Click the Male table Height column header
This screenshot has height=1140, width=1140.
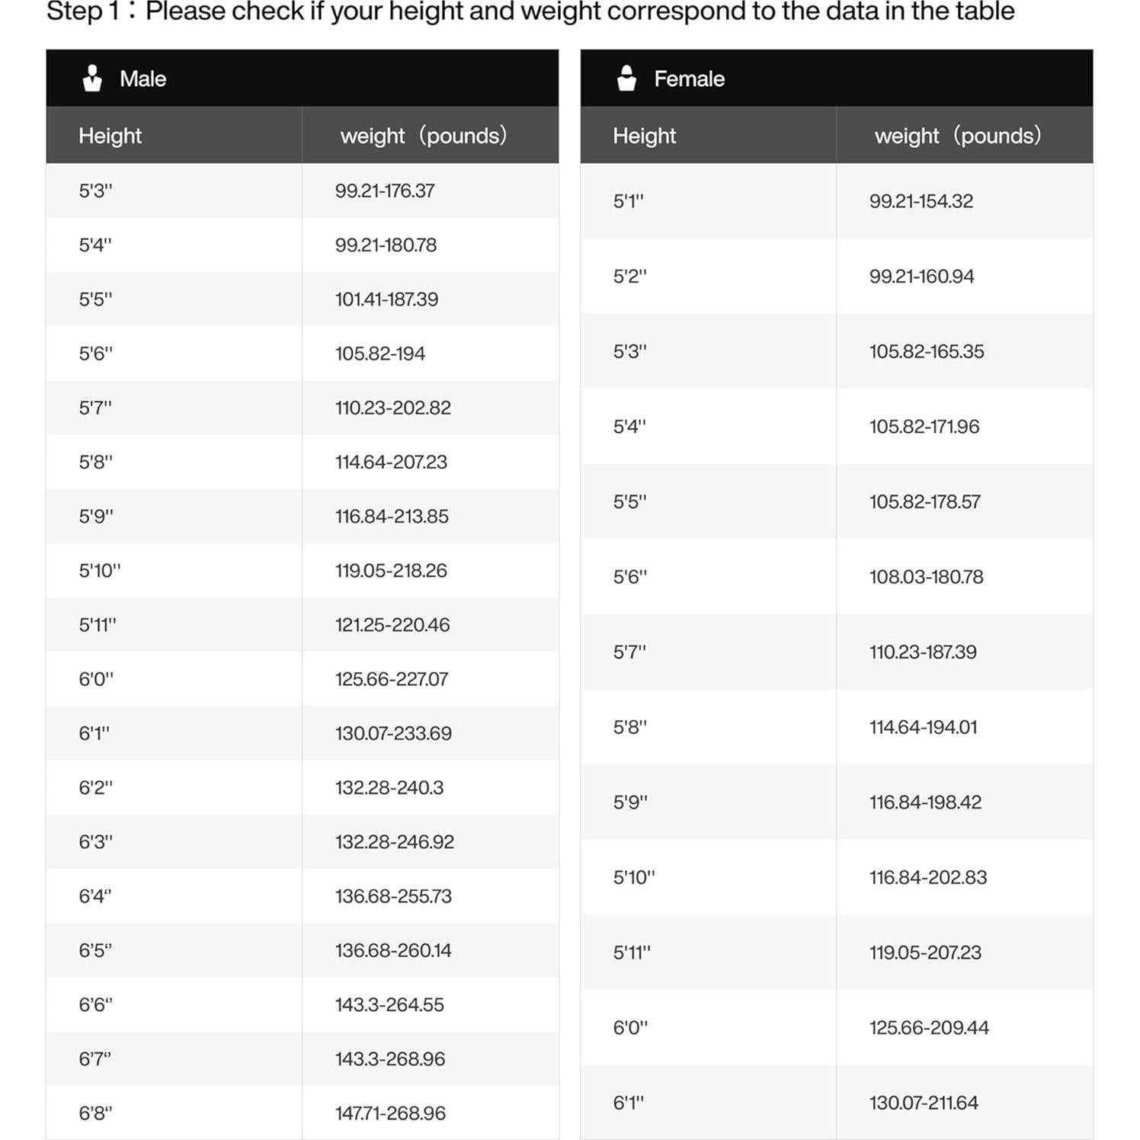110,136
